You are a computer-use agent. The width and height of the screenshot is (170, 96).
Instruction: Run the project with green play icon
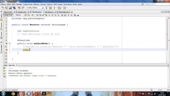[x=54, y=8]
